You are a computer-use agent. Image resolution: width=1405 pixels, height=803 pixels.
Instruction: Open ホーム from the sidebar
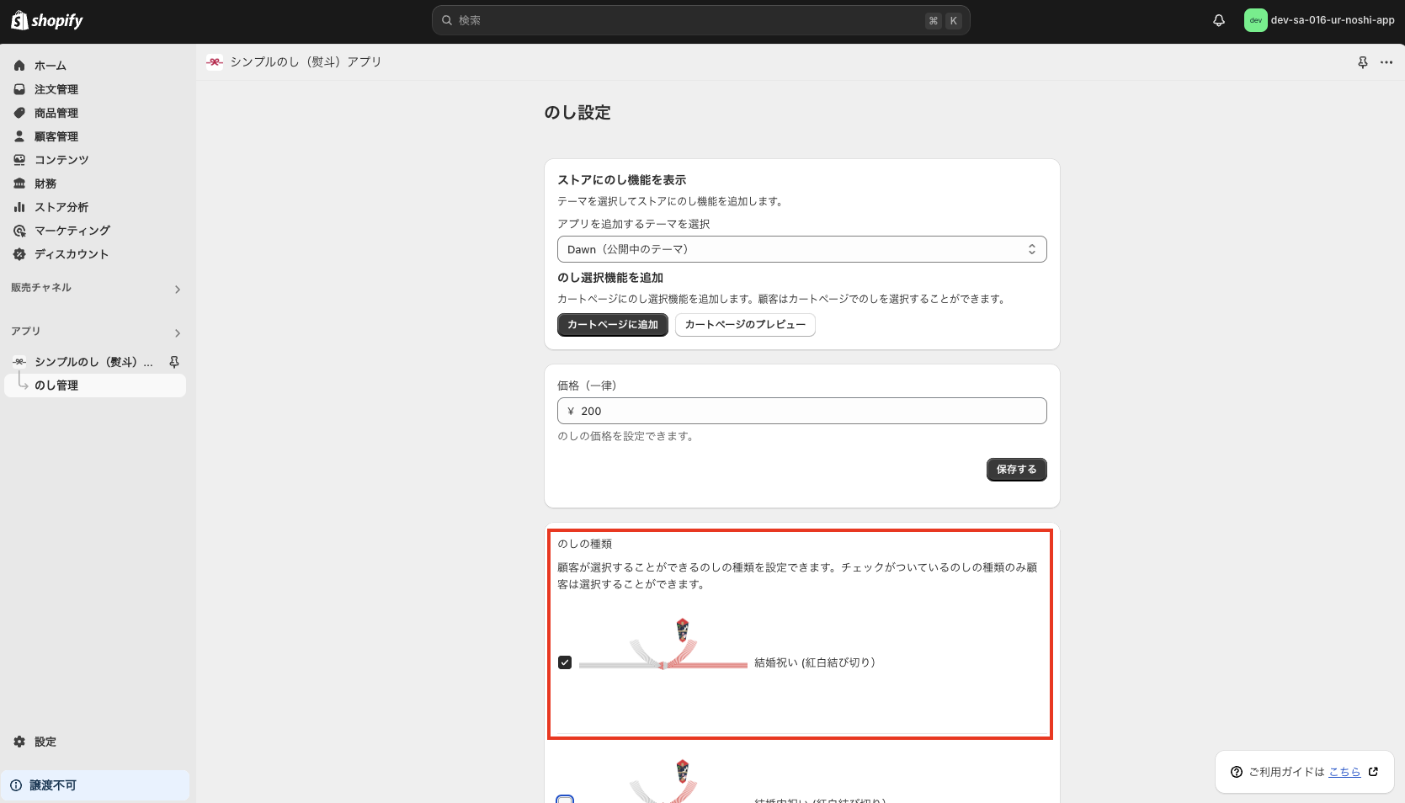51,65
